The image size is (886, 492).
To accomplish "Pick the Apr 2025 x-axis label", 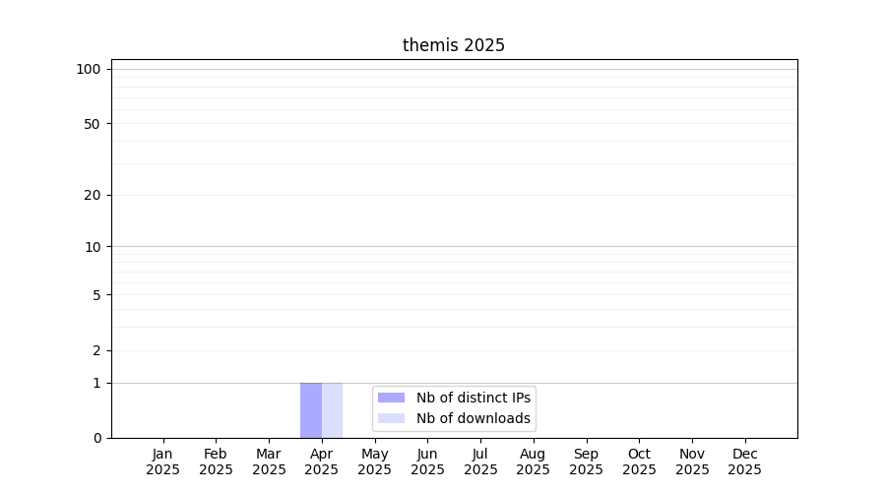I will tap(322, 461).
